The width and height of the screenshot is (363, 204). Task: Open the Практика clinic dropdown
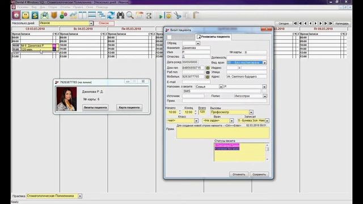click(x=80, y=196)
